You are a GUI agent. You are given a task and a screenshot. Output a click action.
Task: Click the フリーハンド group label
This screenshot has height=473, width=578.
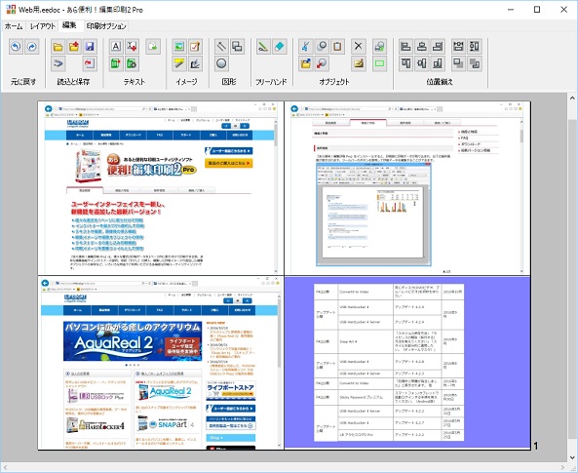click(271, 82)
